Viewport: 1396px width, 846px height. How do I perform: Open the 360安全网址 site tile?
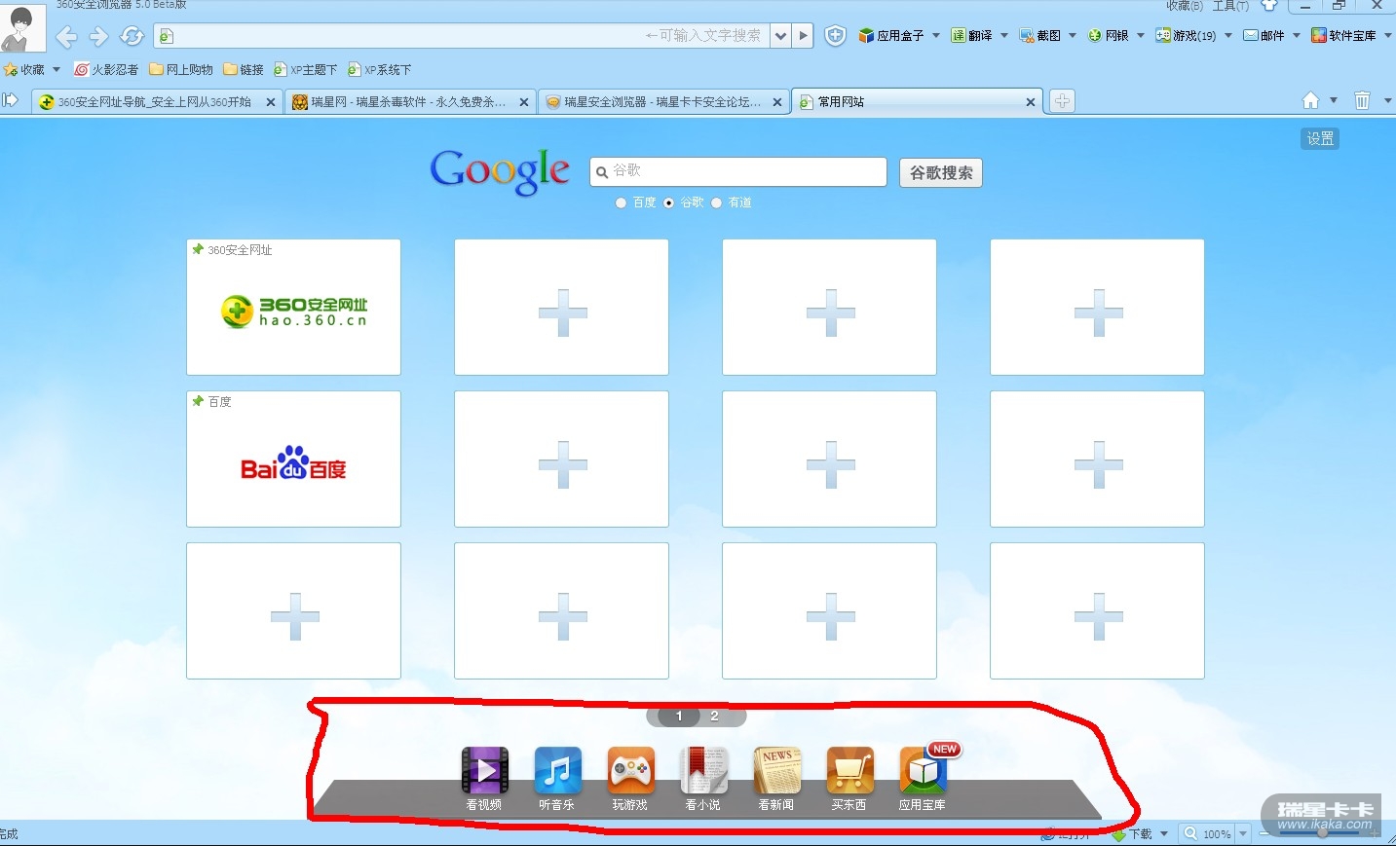(x=293, y=307)
